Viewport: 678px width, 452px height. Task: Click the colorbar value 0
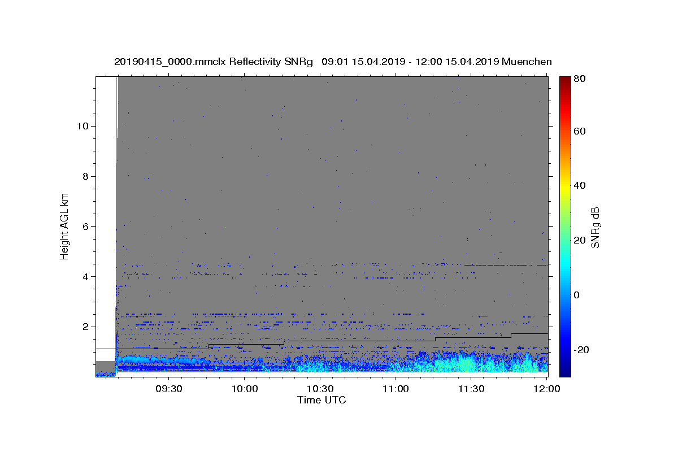[576, 295]
